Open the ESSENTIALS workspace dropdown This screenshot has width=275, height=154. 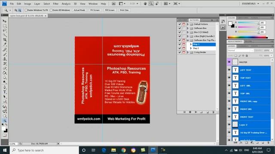tap(250, 3)
